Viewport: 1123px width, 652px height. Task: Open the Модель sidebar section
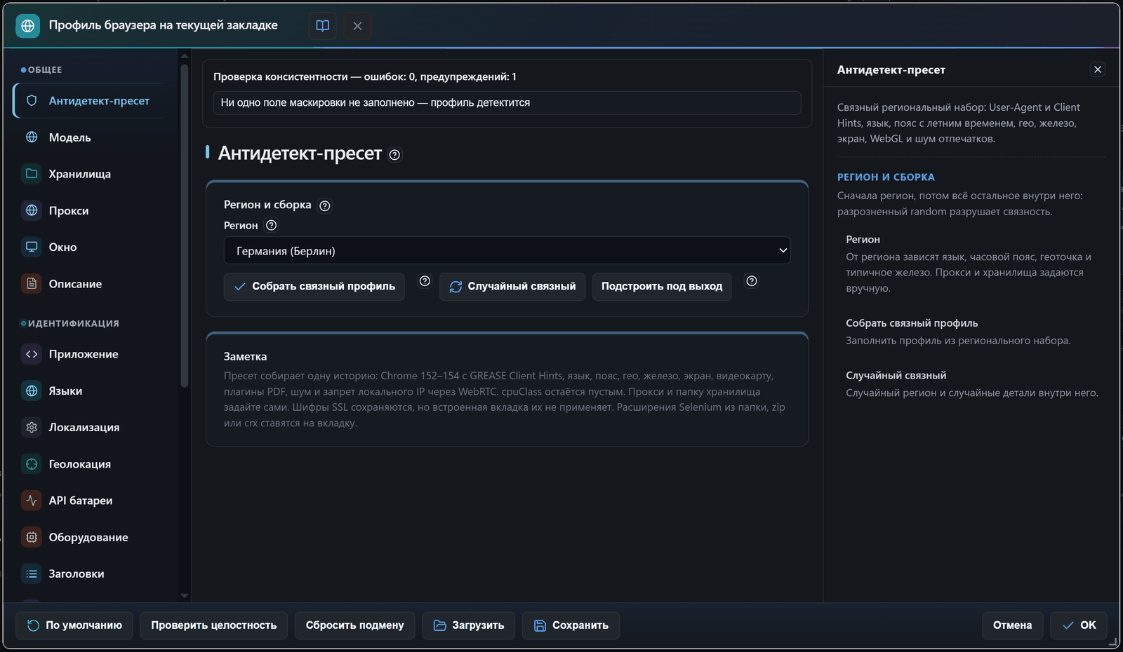coord(88,137)
